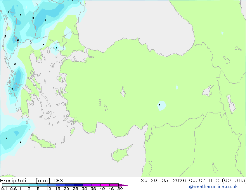Click the weatheronline.co.uk copyright link
This screenshot has width=246, height=190.
coord(213,187)
